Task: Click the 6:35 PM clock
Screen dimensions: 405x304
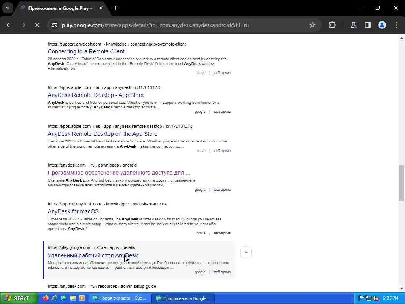Action: 390,298
